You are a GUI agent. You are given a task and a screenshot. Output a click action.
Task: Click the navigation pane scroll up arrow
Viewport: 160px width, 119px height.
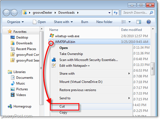tap(42, 29)
